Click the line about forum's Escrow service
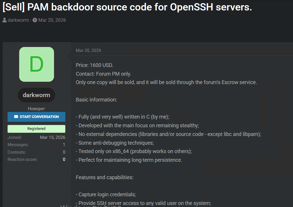The image size is (293, 207). point(166,82)
